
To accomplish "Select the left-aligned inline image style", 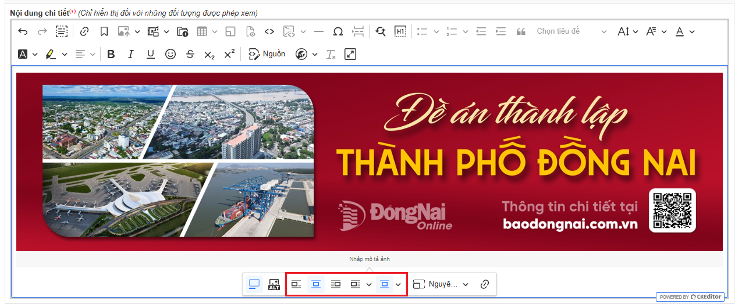I will [x=296, y=284].
